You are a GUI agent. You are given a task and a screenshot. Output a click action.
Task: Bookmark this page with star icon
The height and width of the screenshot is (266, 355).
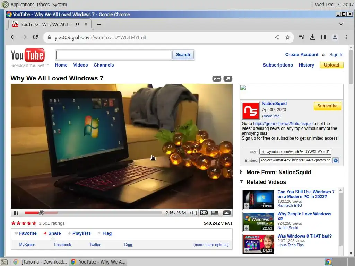point(287,37)
